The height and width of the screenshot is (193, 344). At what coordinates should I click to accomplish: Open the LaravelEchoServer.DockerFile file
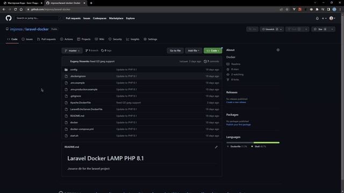[x=86, y=109]
